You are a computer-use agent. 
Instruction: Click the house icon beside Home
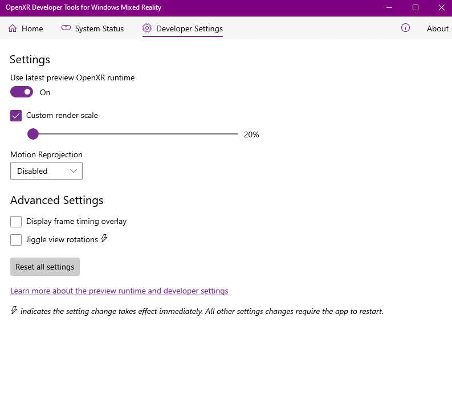coord(13,28)
